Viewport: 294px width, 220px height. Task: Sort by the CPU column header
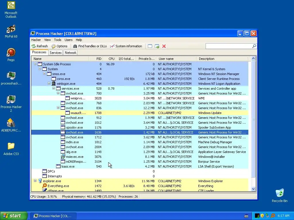click(109, 59)
